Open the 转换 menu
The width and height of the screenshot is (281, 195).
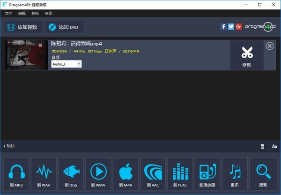[x=35, y=14]
